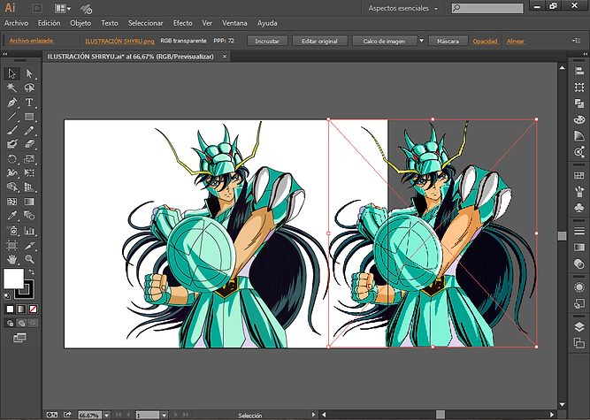Select the Perspective Grid tool

(x=29, y=187)
